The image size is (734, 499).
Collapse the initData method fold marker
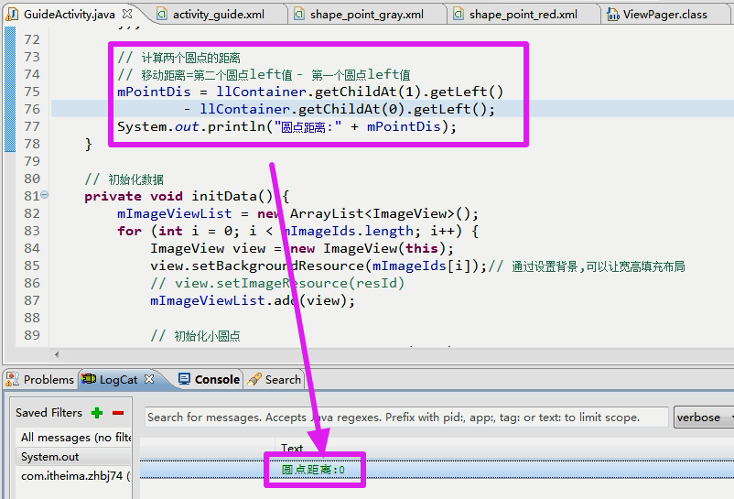pos(45,196)
